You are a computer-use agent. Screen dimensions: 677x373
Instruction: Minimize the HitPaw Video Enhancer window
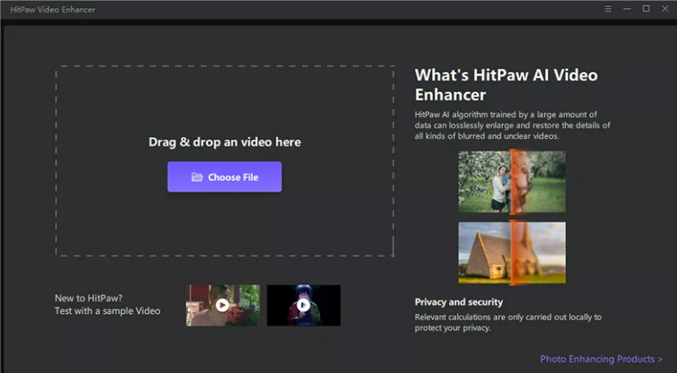[x=627, y=9]
